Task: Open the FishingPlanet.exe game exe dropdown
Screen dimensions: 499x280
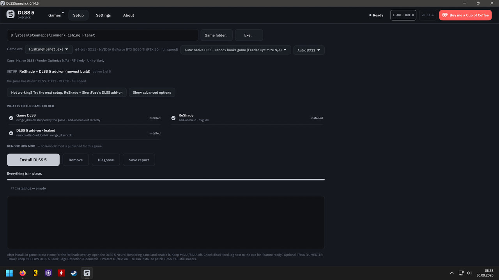Action: pyautogui.click(x=49, y=49)
